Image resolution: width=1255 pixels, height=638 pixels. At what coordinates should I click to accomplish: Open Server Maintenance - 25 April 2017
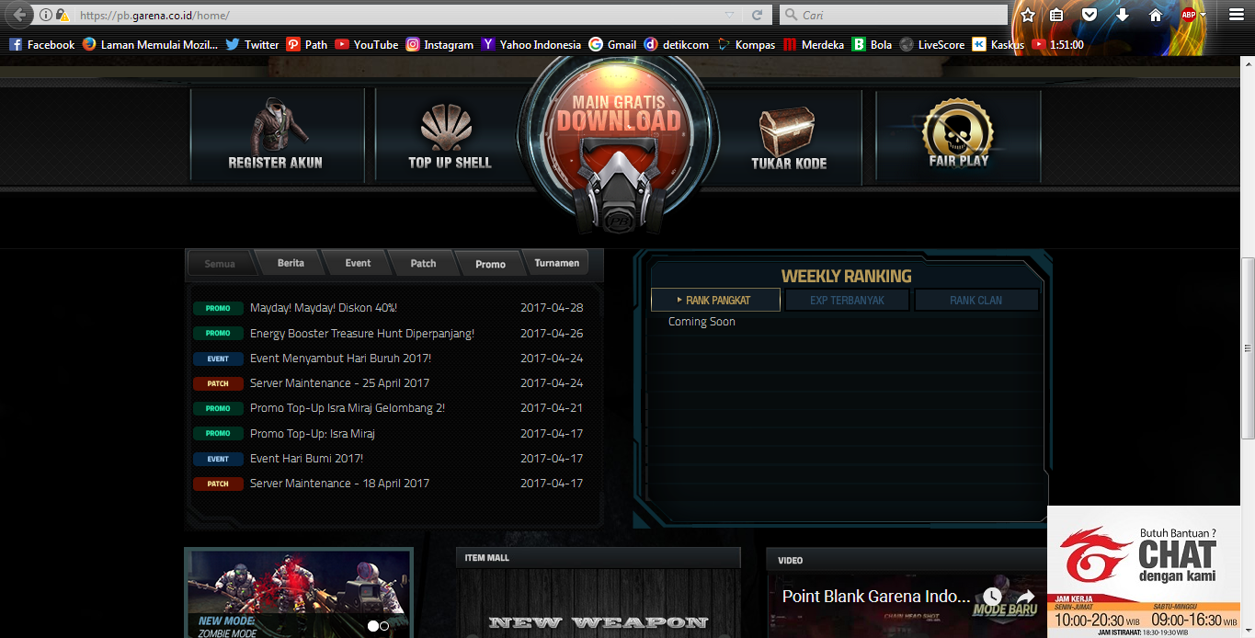pos(339,383)
